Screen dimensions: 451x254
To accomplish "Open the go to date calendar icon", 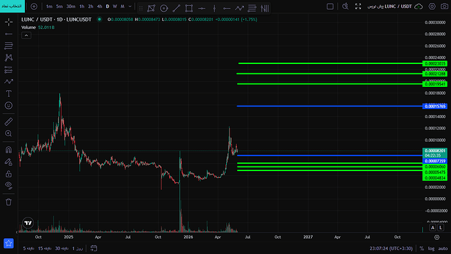I will tap(93, 248).
